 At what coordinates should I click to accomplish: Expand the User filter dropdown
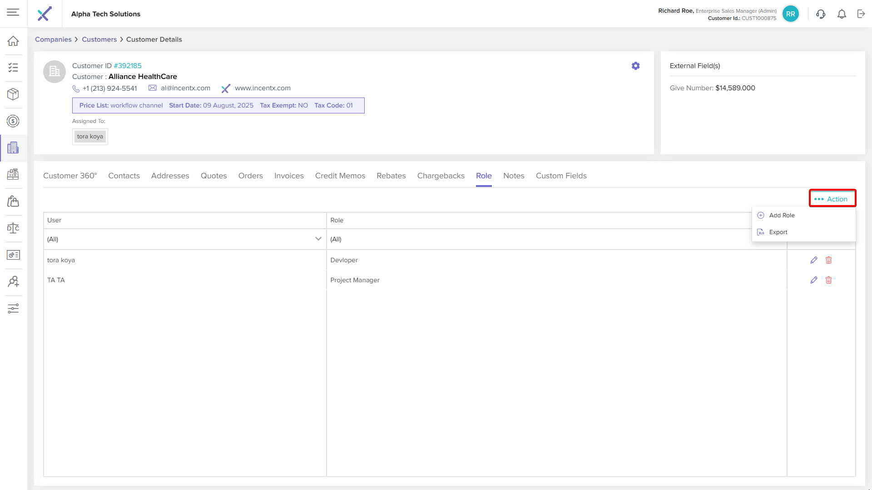tap(318, 239)
